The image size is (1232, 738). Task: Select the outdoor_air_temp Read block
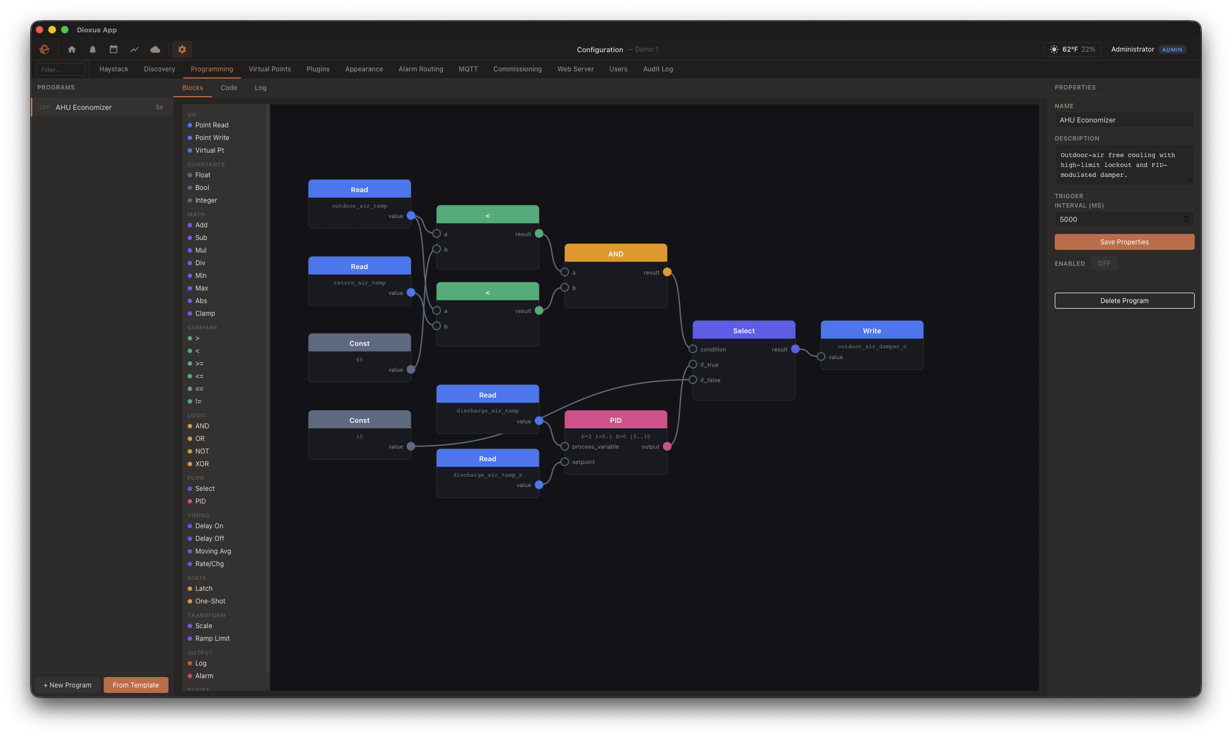(x=359, y=204)
